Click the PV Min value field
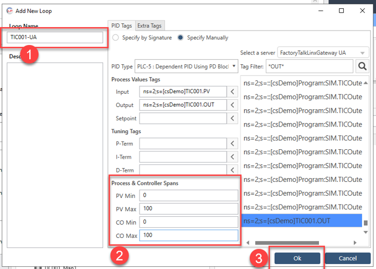376x269 pixels. point(189,195)
